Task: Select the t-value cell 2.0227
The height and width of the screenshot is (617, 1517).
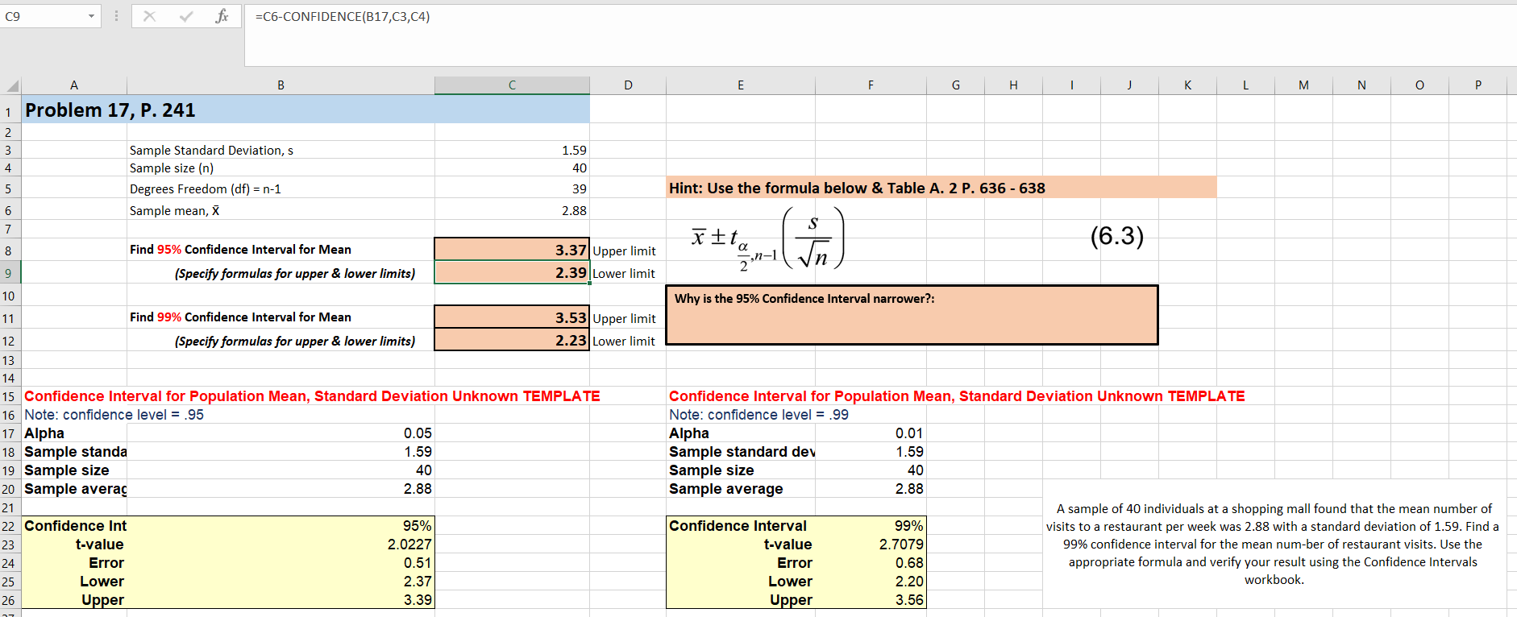Action: pos(281,545)
